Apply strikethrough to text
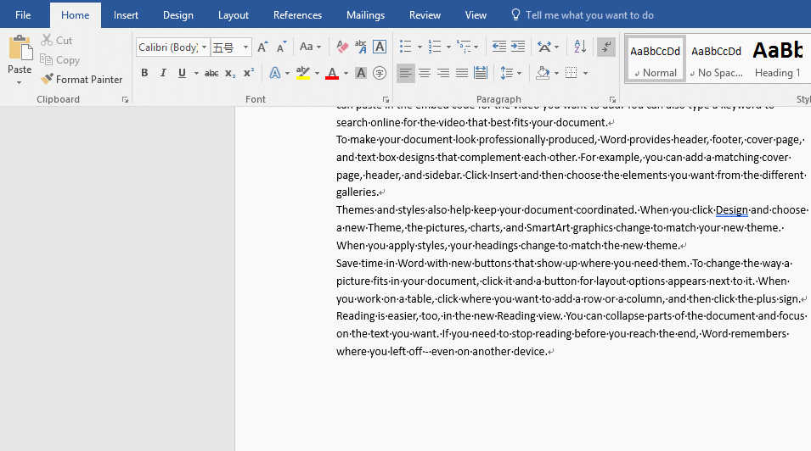 click(211, 74)
